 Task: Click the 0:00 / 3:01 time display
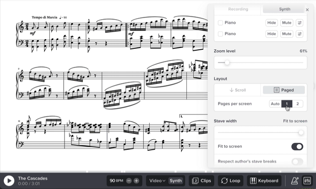point(29,184)
